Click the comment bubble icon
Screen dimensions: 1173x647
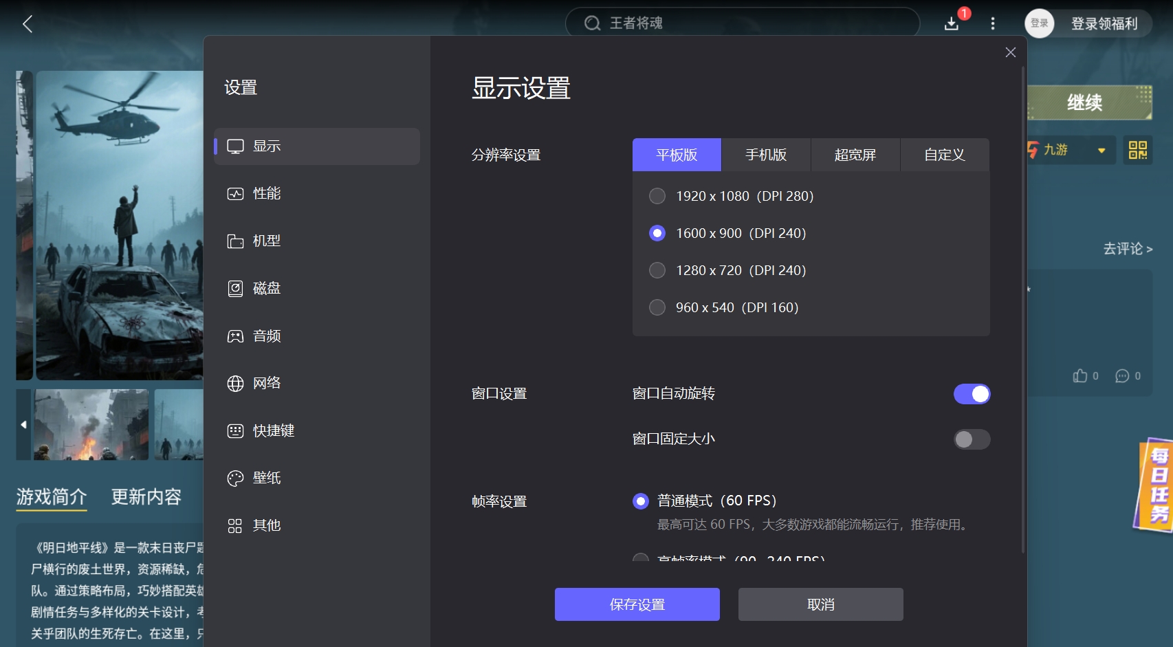(x=1122, y=375)
